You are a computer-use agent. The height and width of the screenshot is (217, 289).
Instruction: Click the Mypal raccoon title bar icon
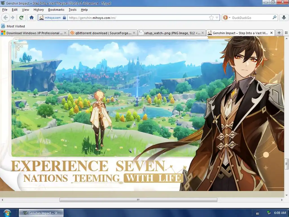pyautogui.click(x=3, y=3)
